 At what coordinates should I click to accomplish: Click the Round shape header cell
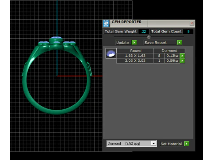135,51
